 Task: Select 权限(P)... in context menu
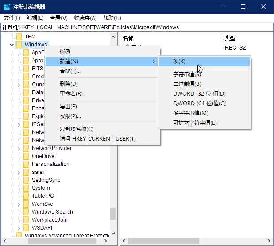(x=70, y=116)
